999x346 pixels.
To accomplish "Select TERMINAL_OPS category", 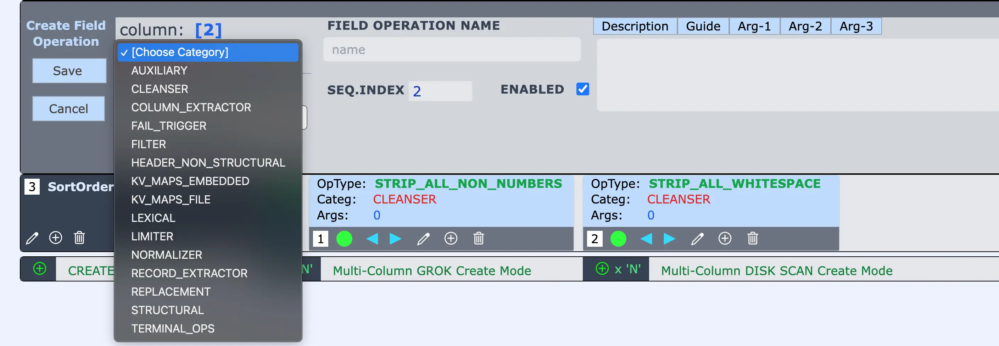I will point(208,329).
